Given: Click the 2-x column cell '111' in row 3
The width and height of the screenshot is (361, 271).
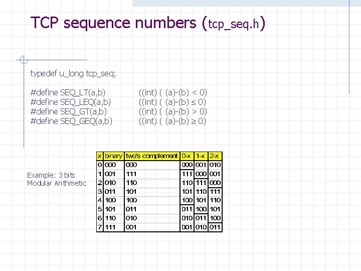Looking at the screenshot, I should [215, 192].
